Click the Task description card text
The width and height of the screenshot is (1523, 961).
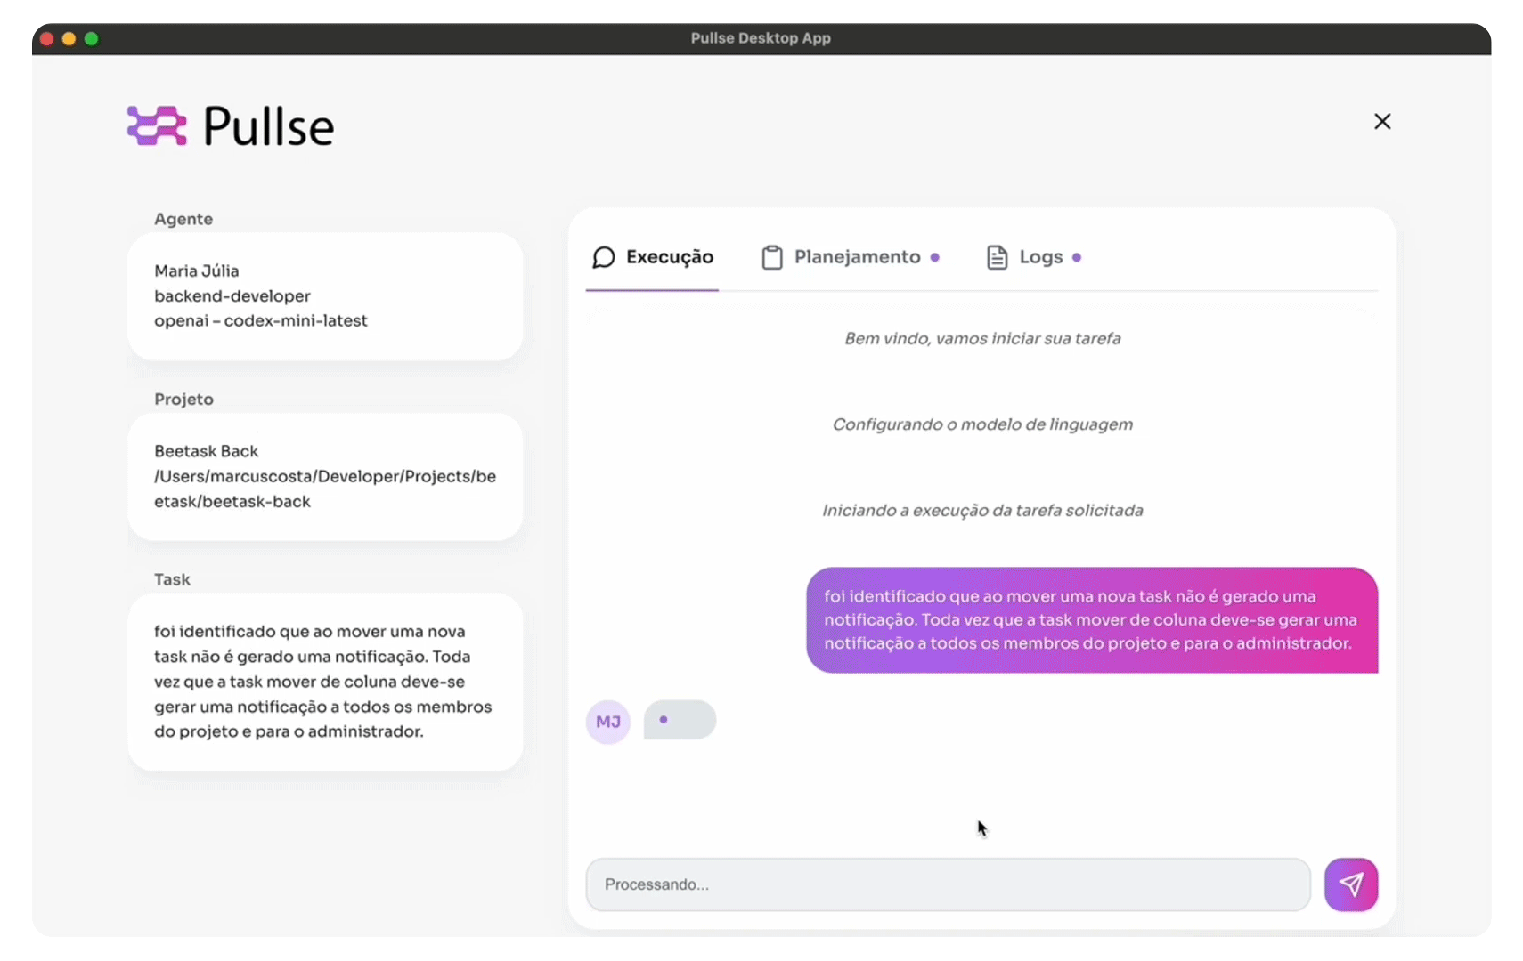click(323, 682)
